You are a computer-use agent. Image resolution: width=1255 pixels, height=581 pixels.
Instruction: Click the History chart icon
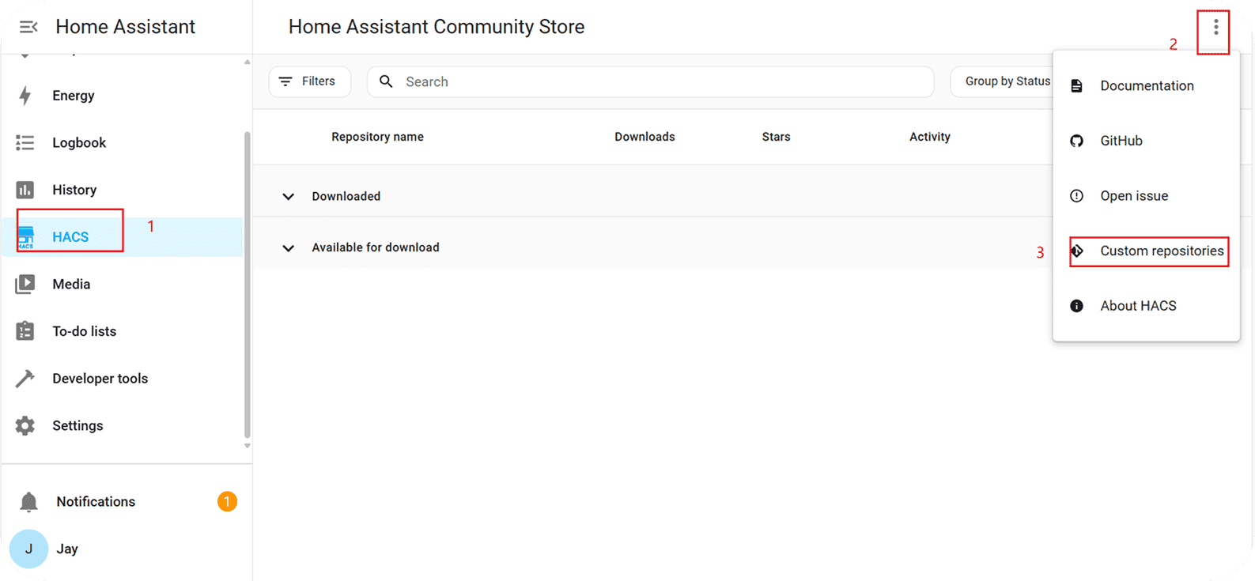[25, 190]
